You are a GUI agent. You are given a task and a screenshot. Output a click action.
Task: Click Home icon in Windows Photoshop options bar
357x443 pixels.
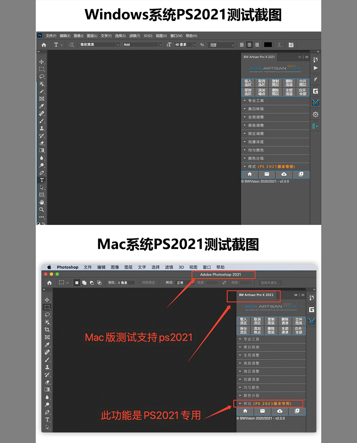tap(44, 45)
